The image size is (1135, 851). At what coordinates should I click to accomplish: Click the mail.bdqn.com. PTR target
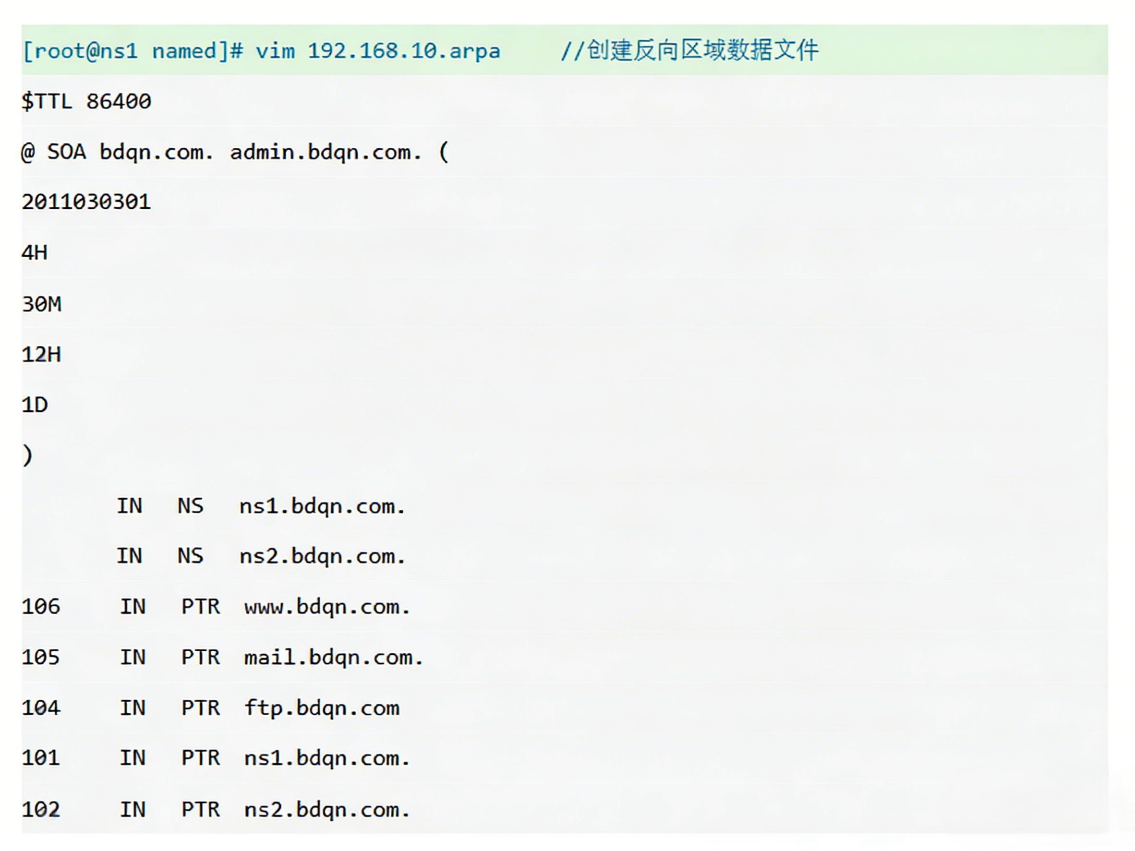[x=333, y=658]
